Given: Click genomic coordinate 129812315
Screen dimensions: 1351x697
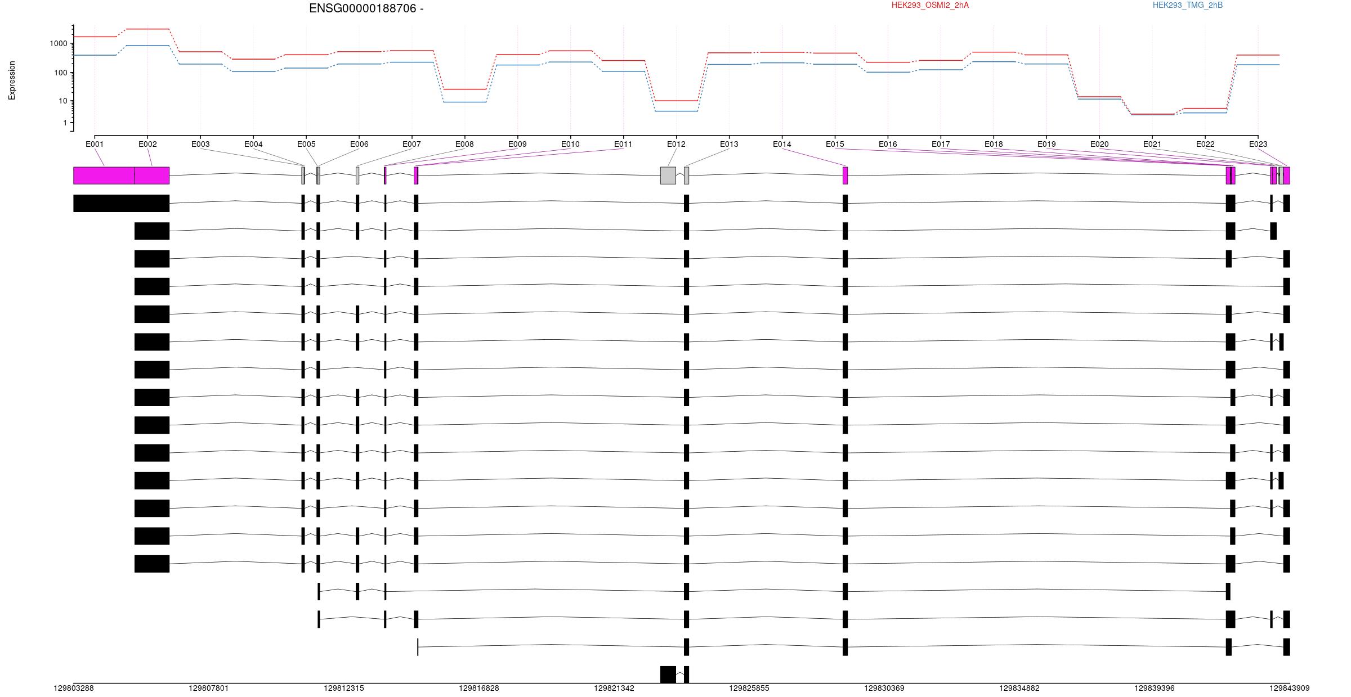Looking at the screenshot, I should point(344,688).
